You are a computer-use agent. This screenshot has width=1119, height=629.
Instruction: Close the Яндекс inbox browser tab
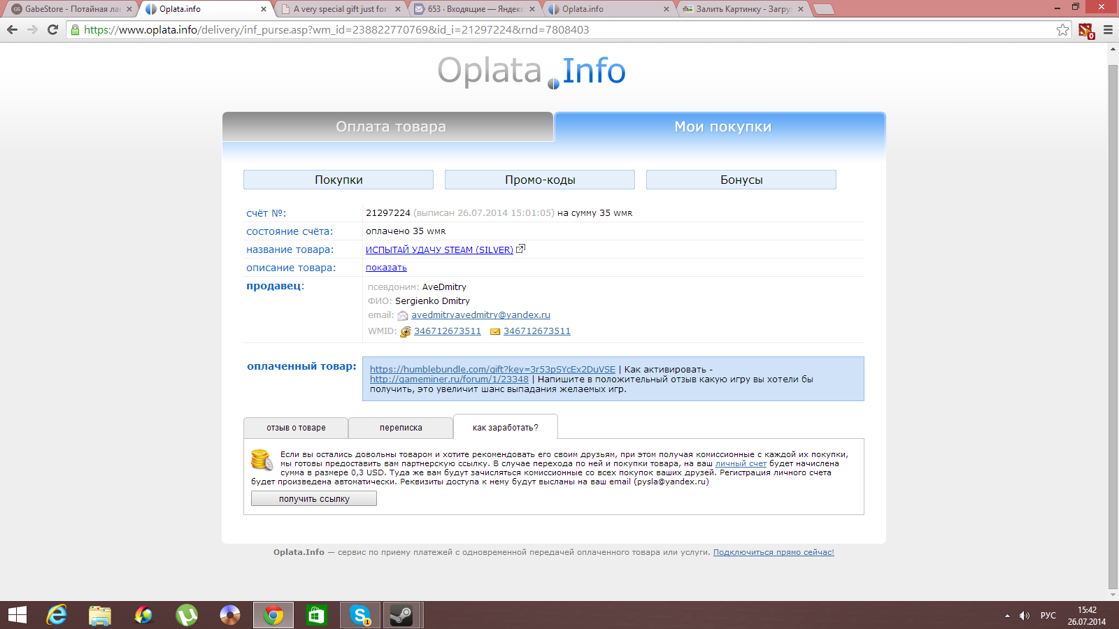tap(532, 9)
